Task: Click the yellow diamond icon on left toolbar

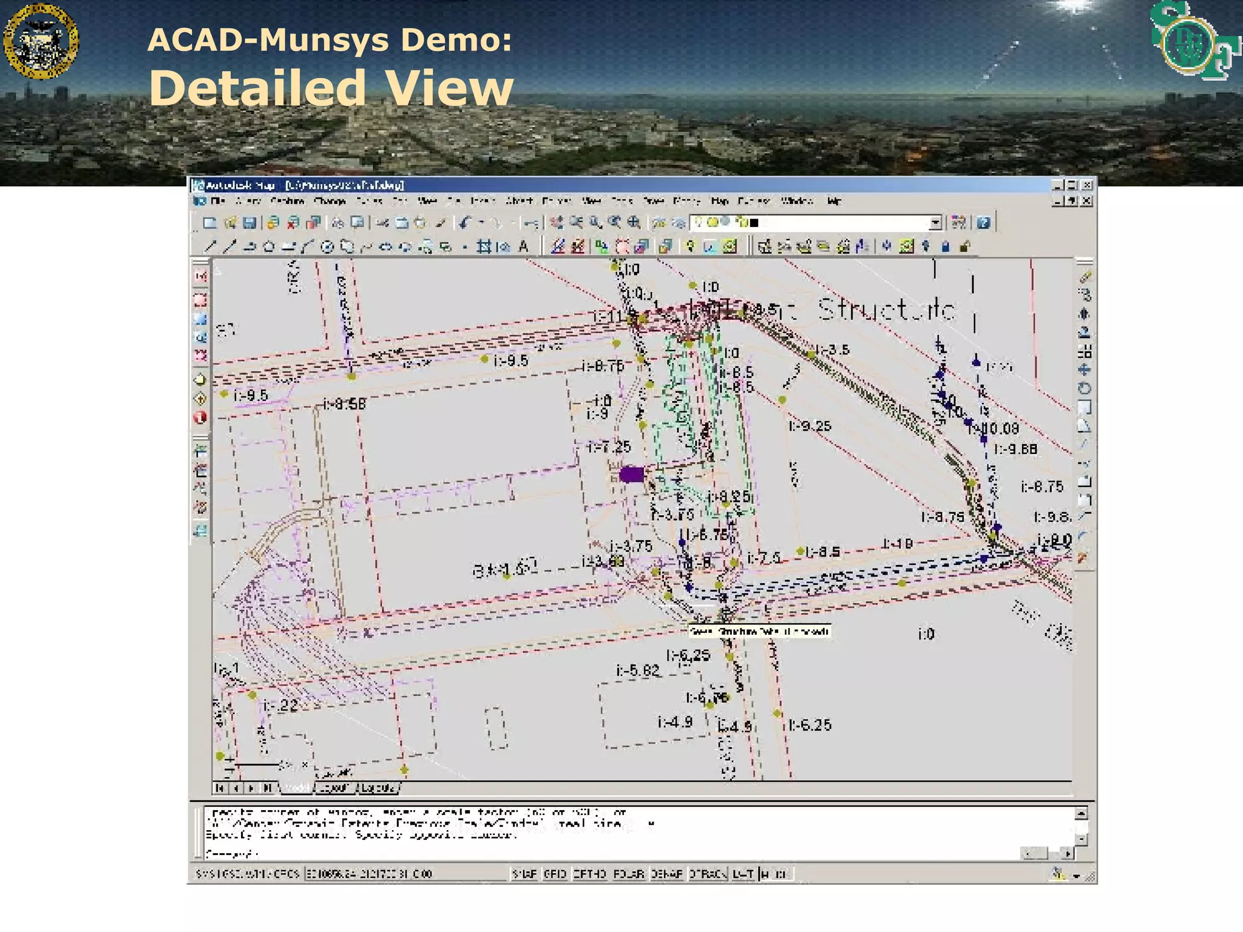Action: tap(200, 399)
